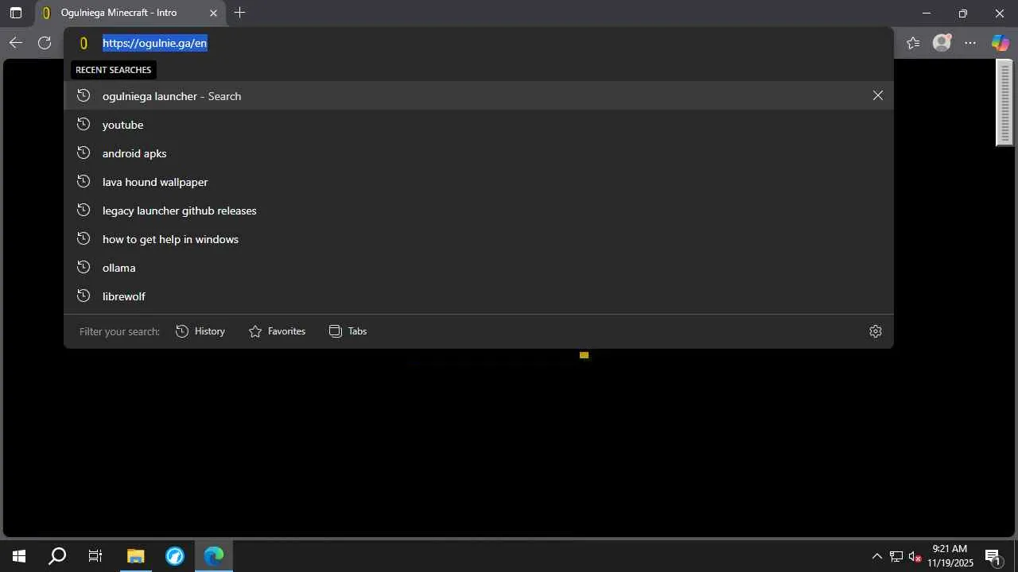Filter search by History

[x=200, y=331]
